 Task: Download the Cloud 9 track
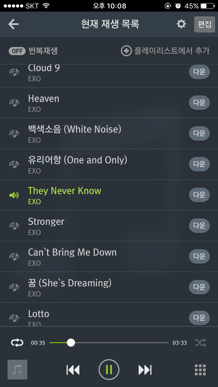pyautogui.click(x=199, y=72)
